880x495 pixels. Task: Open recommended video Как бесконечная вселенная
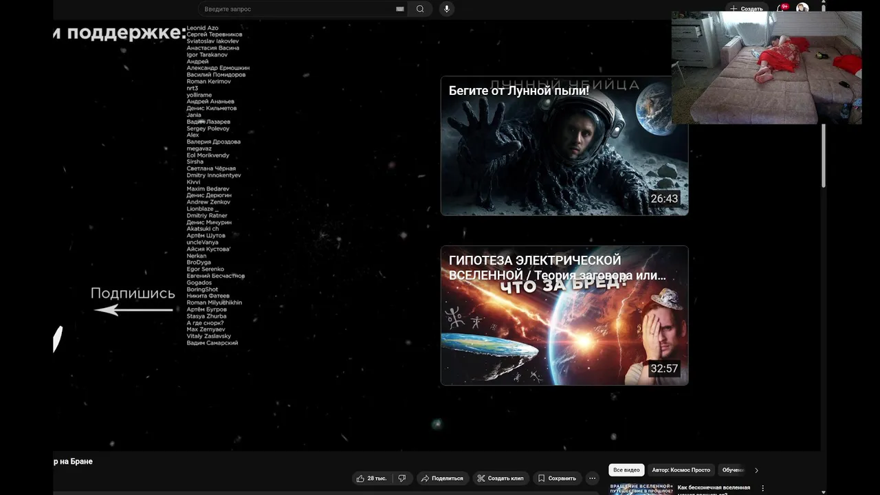(x=714, y=489)
